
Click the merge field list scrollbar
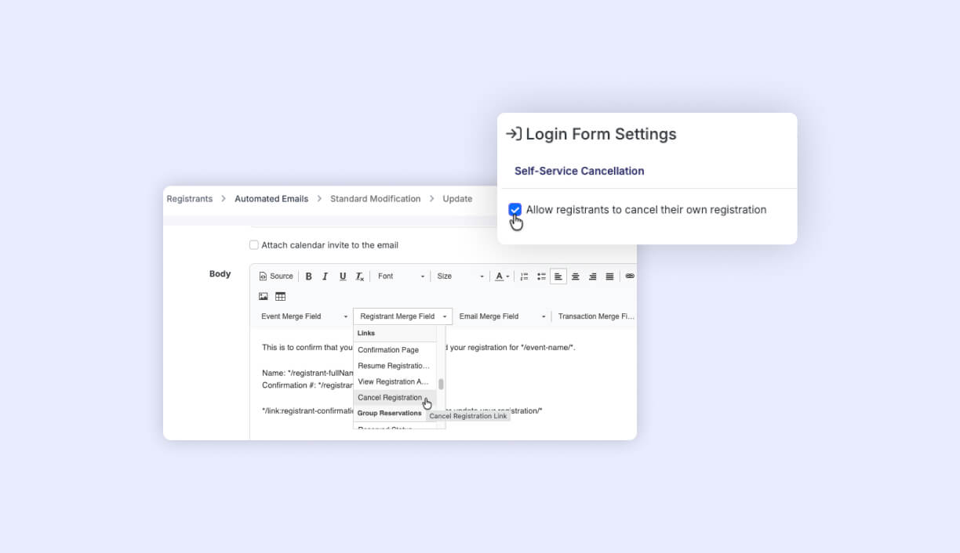tap(441, 384)
